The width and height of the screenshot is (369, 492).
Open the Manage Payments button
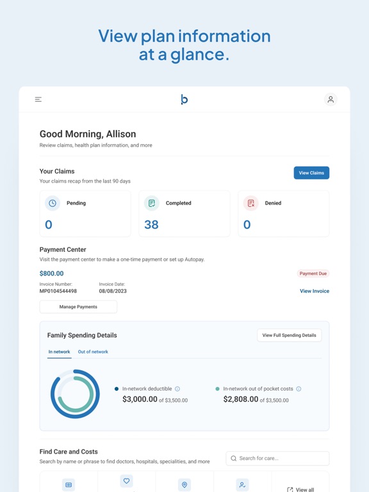point(78,307)
